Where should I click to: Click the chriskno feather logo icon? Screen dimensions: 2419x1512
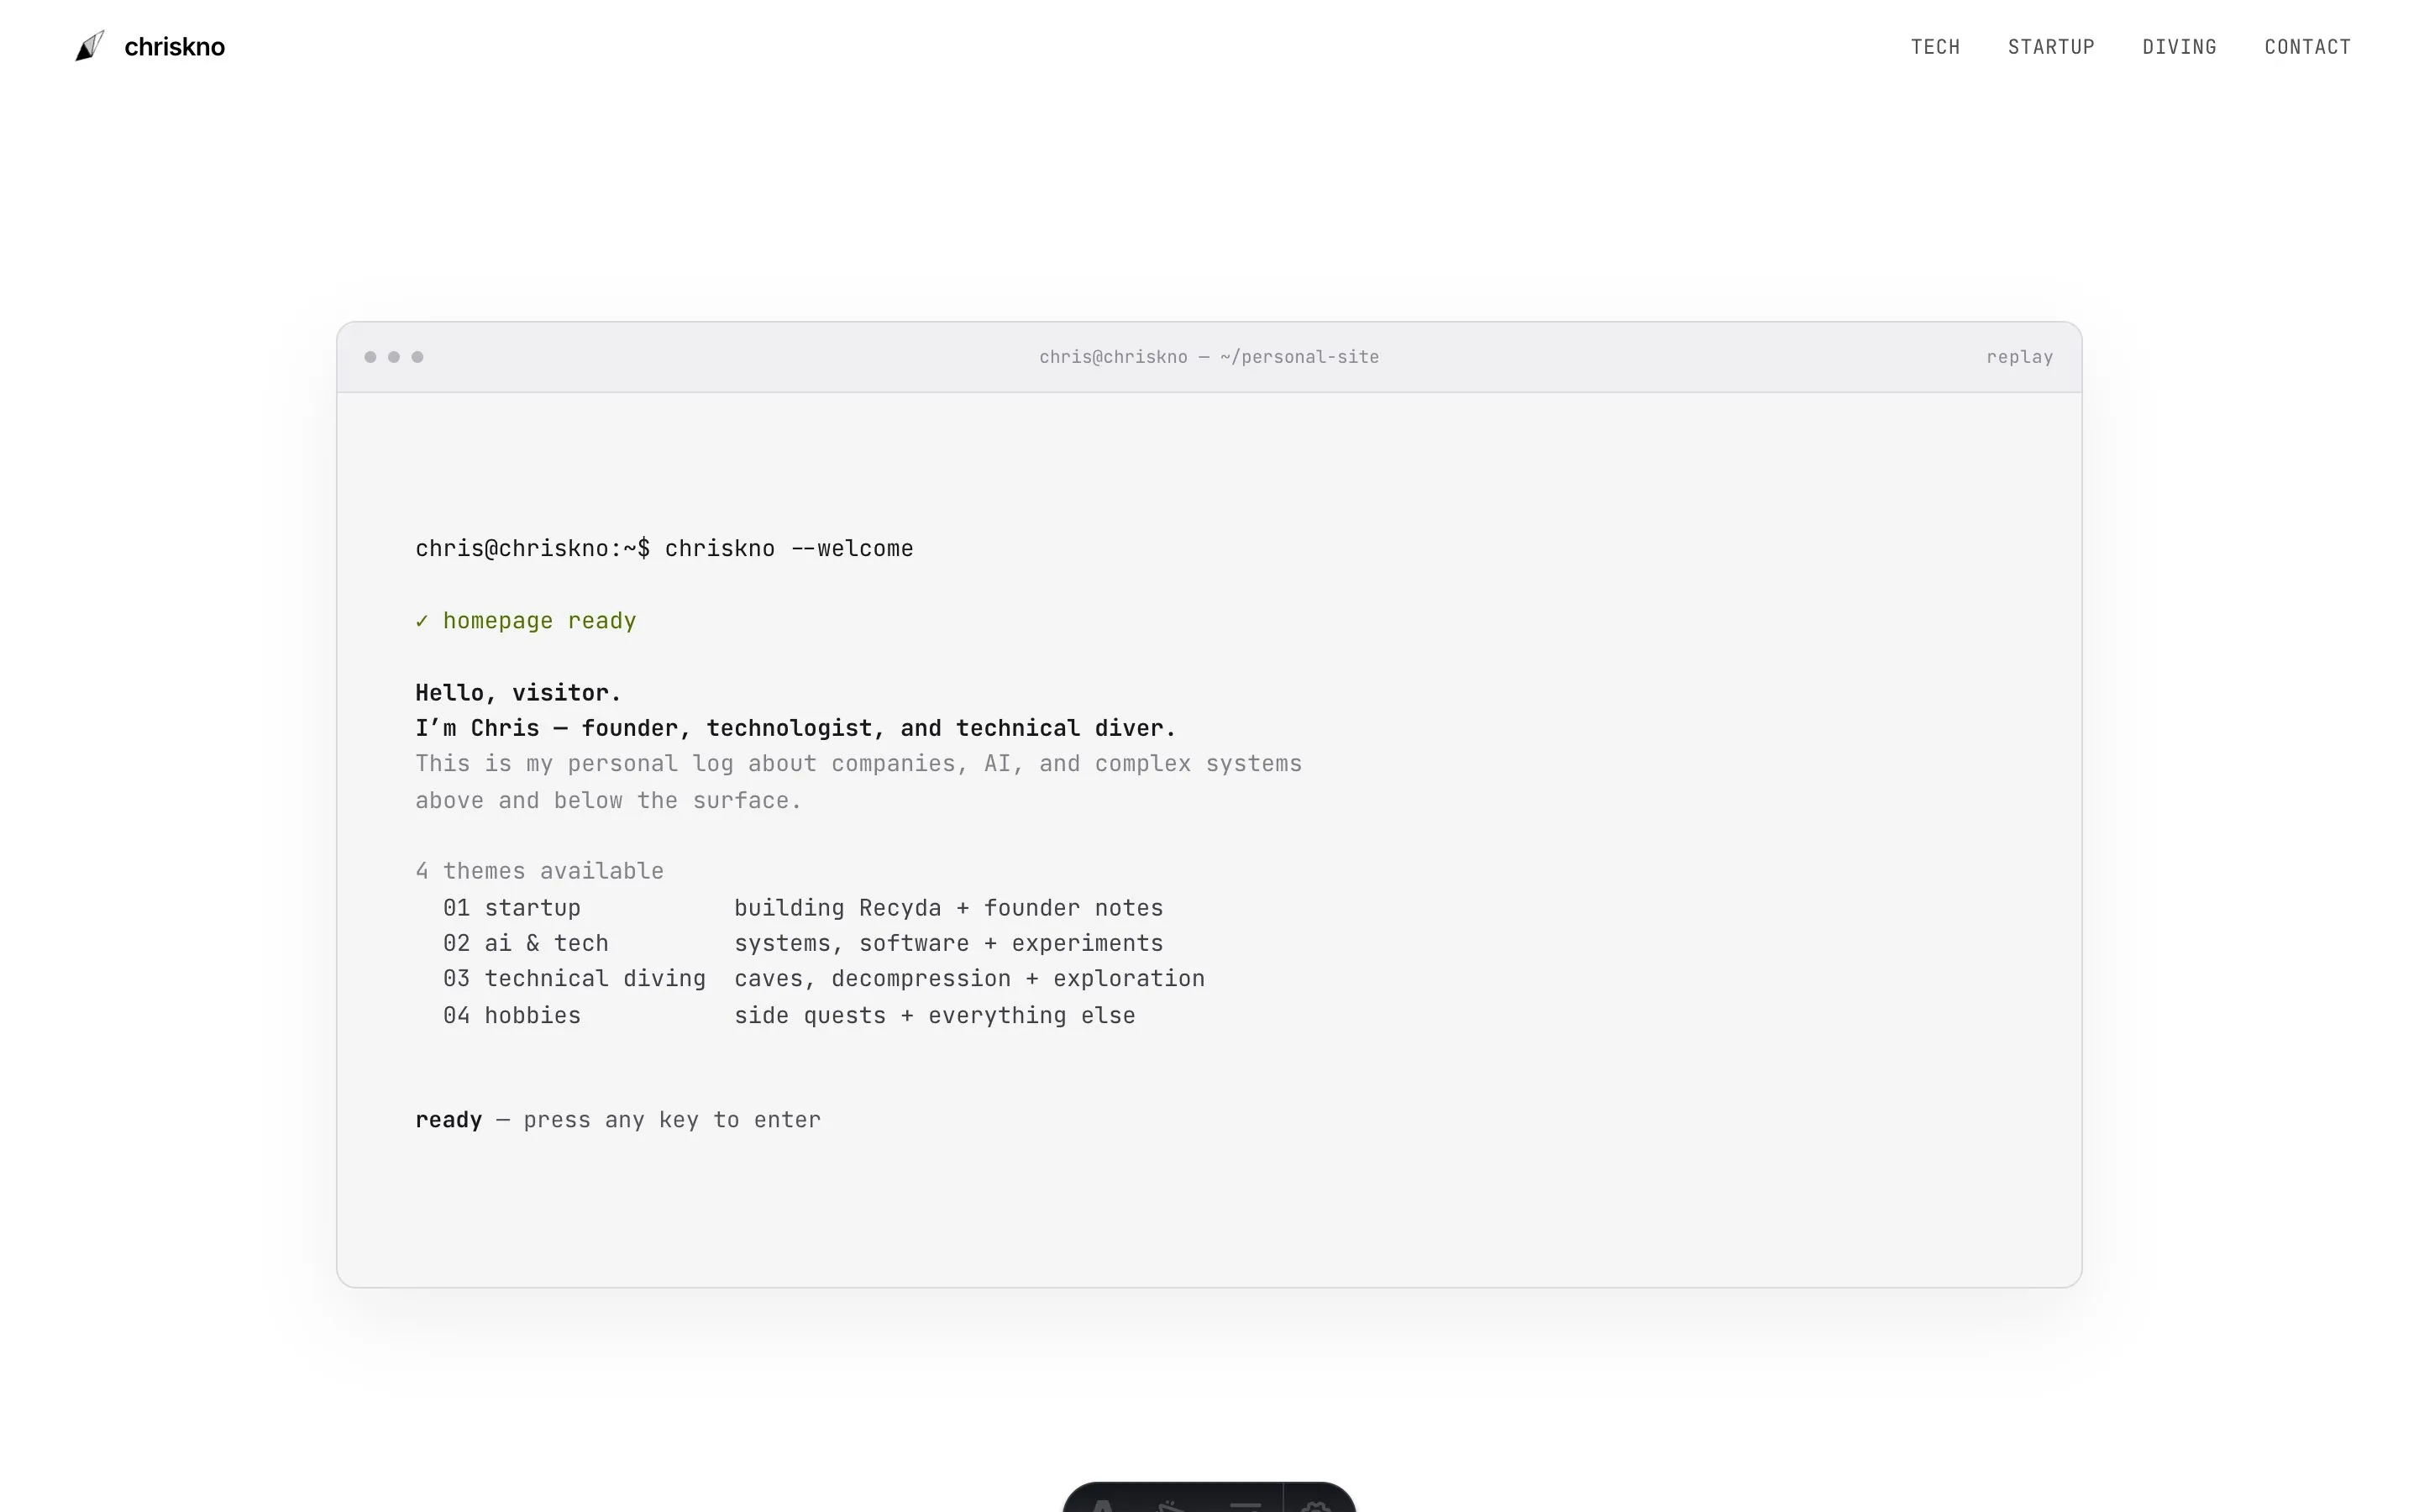[90, 46]
